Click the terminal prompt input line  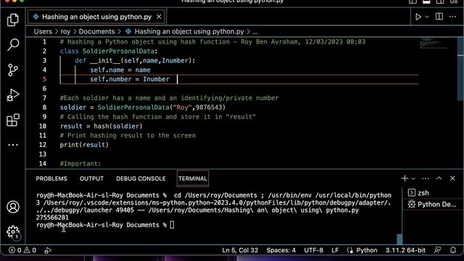coord(105,225)
